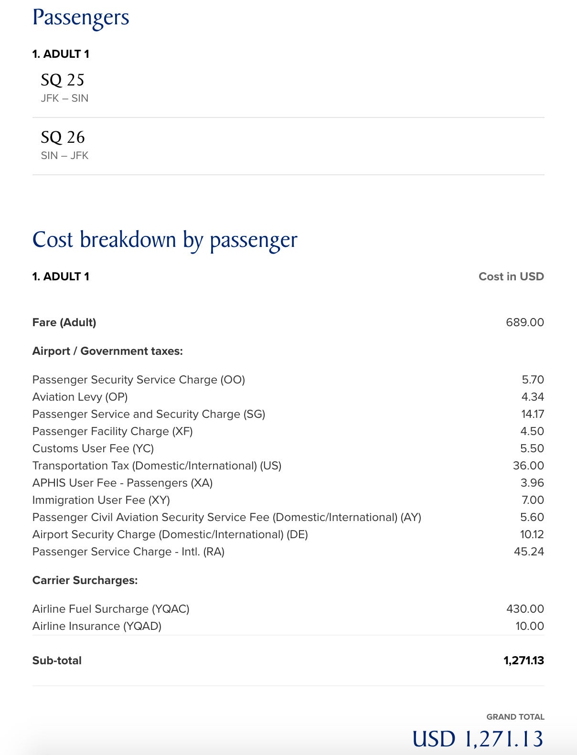The image size is (577, 755).
Task: Click the Airline Fuel Surcharge (YQAC) line
Action: click(x=288, y=609)
